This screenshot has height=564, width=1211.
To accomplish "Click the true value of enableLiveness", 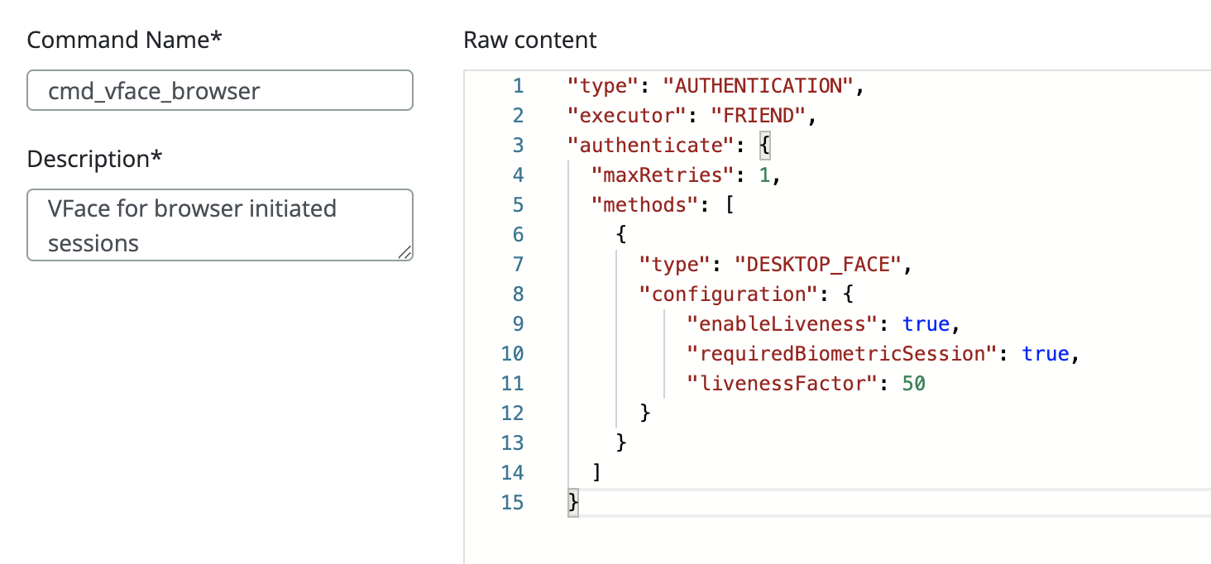I will (926, 324).
